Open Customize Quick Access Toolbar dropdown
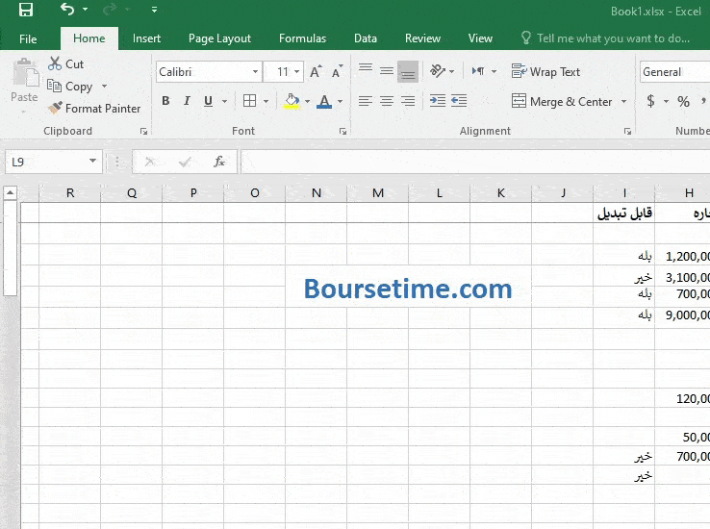Screen dimensions: 710x529 click(154, 10)
